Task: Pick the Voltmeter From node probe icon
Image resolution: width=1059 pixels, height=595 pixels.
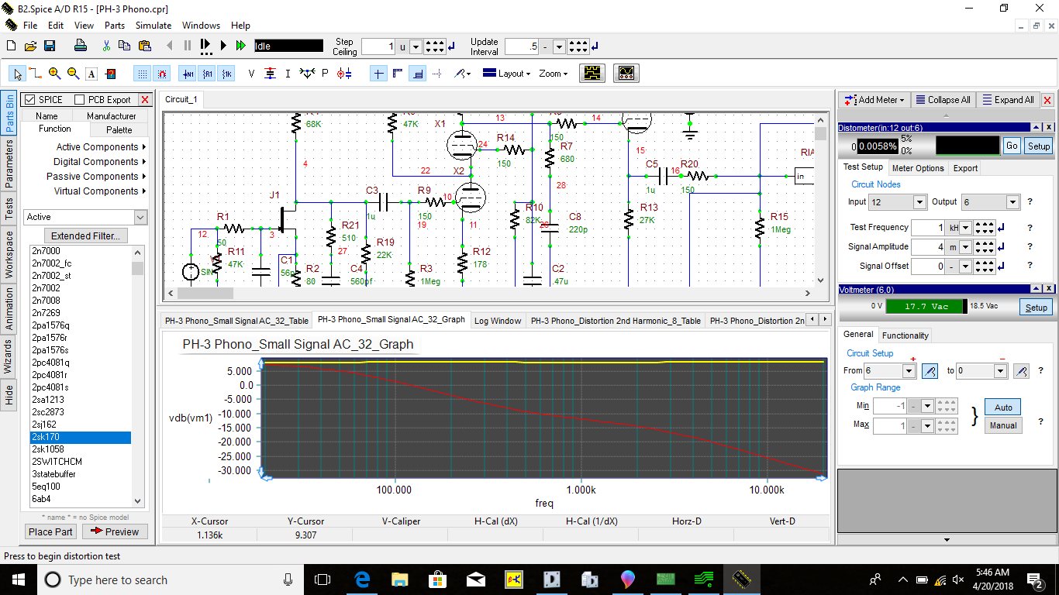Action: coord(930,371)
